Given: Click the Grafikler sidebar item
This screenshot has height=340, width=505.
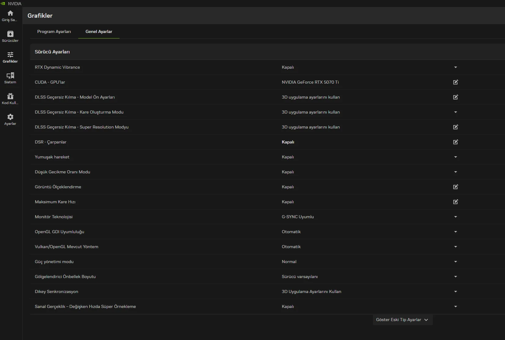Looking at the screenshot, I should point(10,57).
